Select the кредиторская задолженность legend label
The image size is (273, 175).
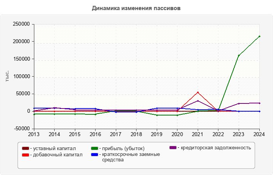tap(214, 148)
